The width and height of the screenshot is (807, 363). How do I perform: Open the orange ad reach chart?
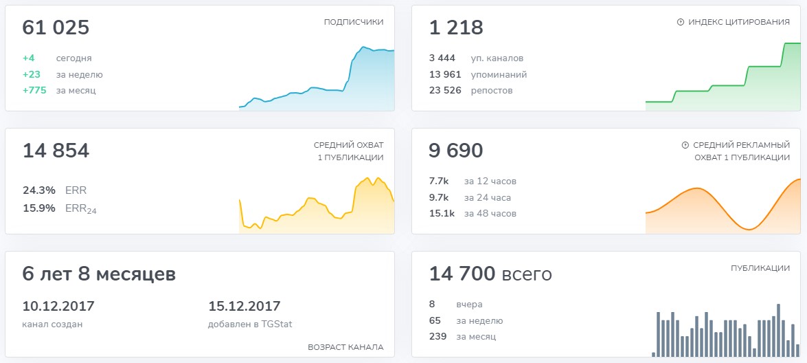coord(723,206)
